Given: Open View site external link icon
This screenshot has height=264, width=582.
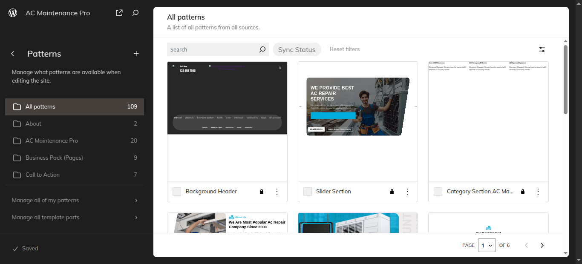Looking at the screenshot, I should click(119, 13).
